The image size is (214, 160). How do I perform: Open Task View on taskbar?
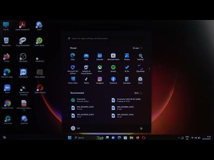pyautogui.click(x=107, y=138)
